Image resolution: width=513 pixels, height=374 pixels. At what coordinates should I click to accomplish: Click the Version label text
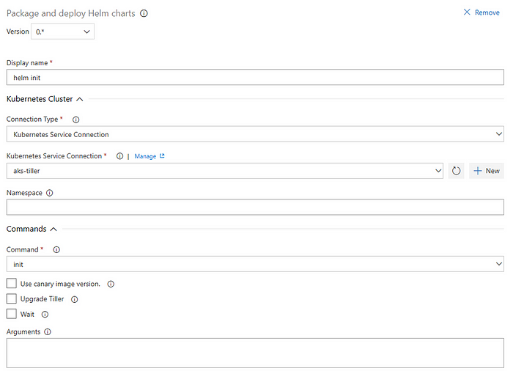18,32
